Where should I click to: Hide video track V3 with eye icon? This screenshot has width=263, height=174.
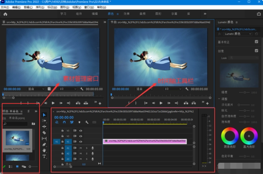[x=81, y=131]
